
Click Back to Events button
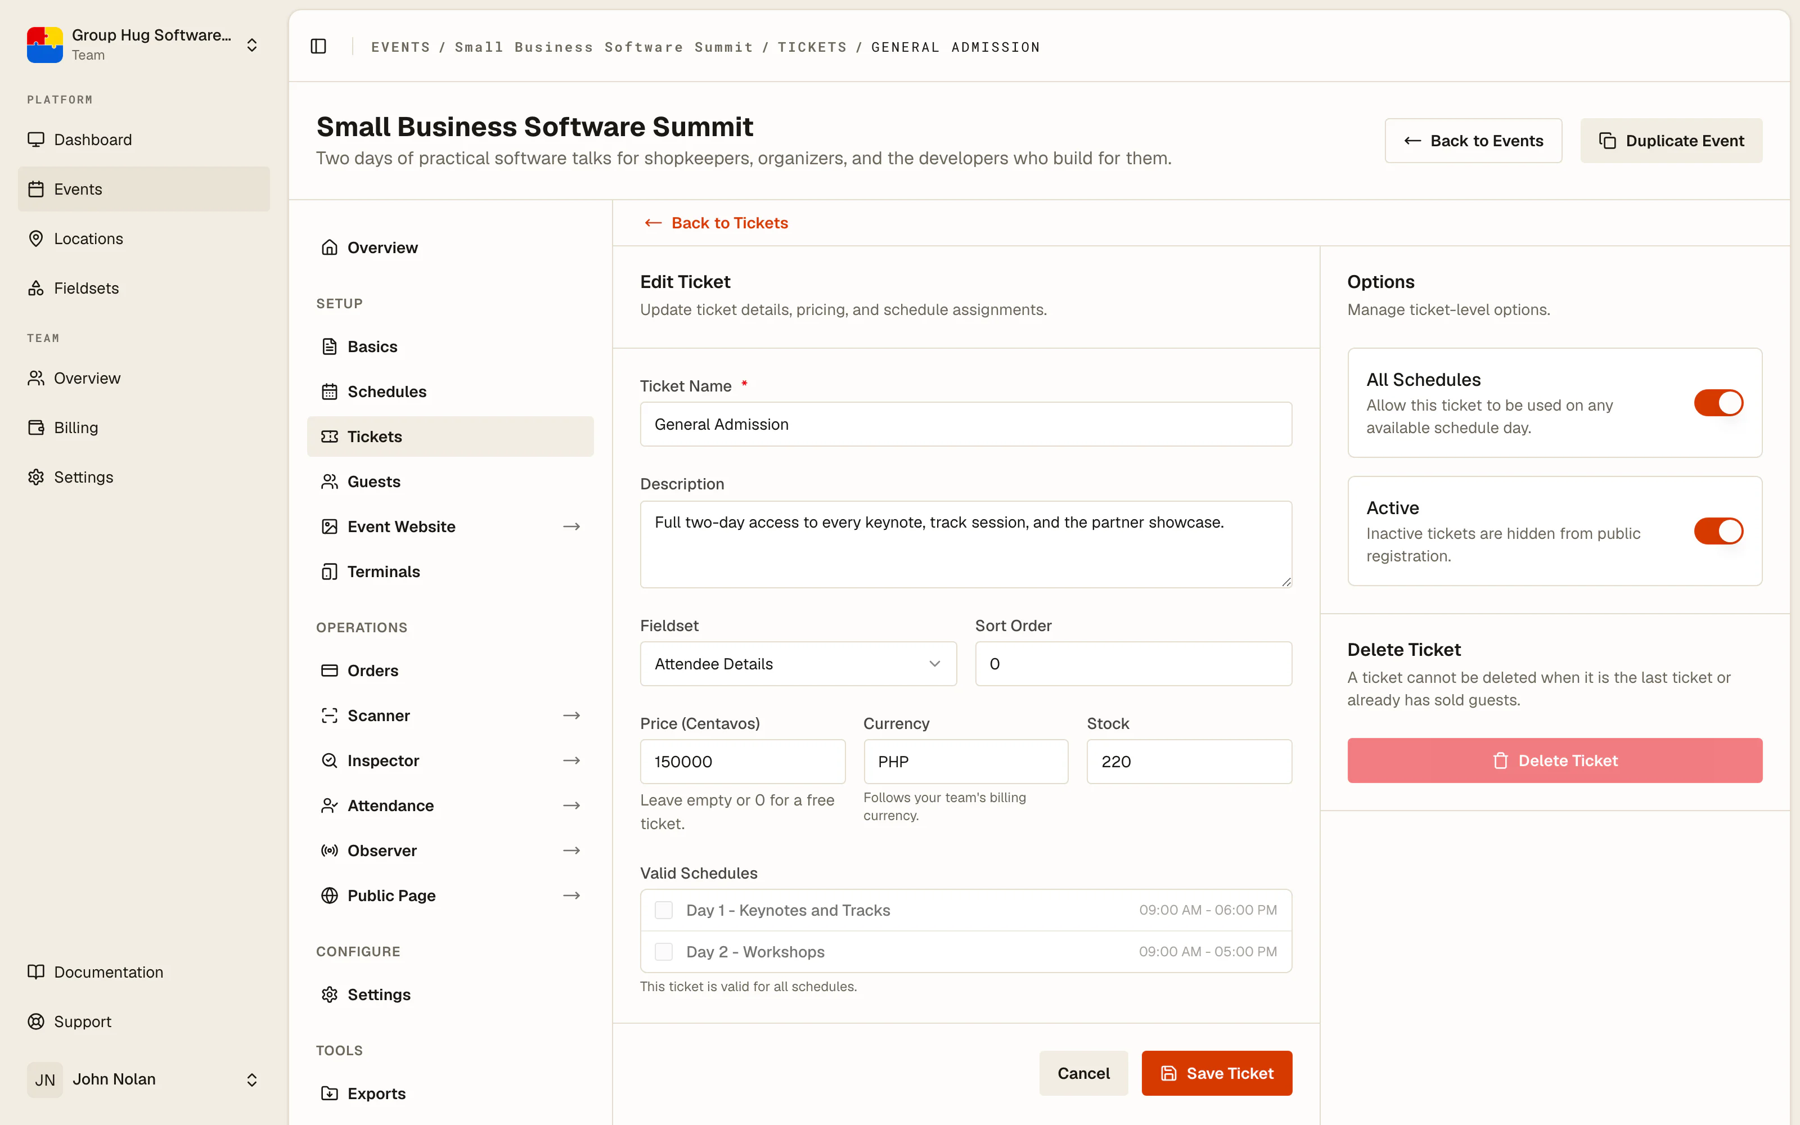click(x=1473, y=141)
